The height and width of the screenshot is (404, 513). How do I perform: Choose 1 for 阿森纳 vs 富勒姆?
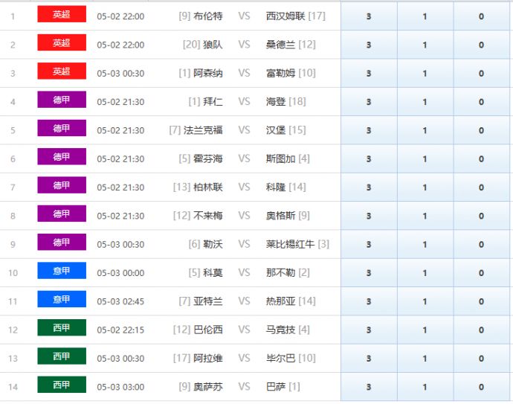(425, 73)
